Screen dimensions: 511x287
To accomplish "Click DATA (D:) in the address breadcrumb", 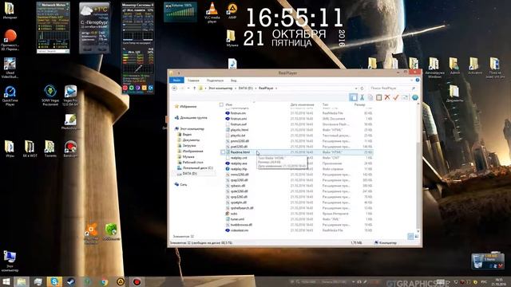I will (246, 88).
